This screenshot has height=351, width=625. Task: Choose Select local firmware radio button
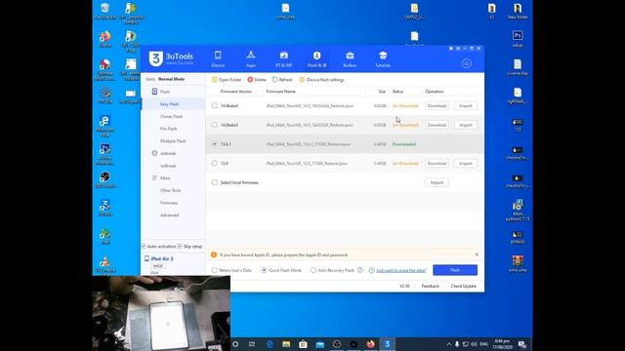(x=215, y=182)
